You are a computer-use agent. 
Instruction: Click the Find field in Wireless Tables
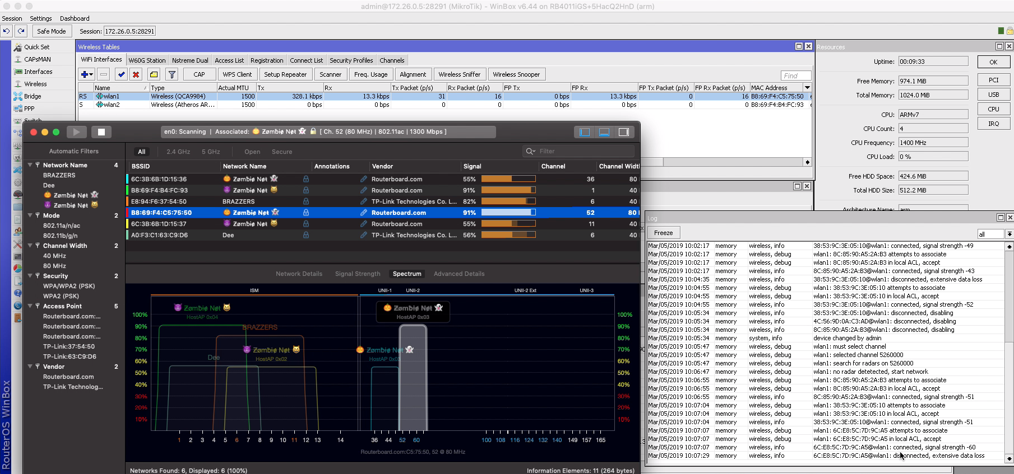tap(796, 76)
